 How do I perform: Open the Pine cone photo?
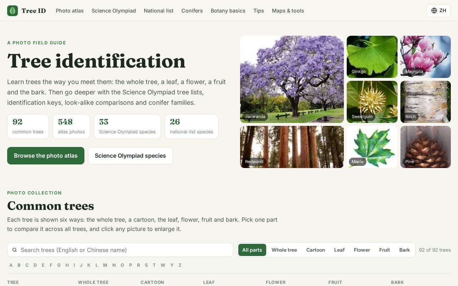425,147
